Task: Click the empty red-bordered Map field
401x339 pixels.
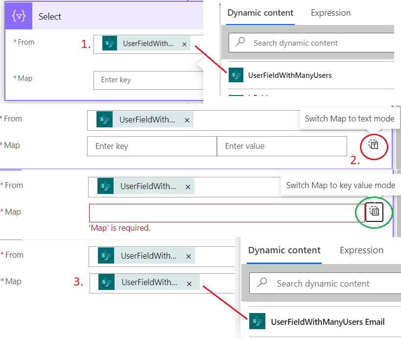Action: 227,213
